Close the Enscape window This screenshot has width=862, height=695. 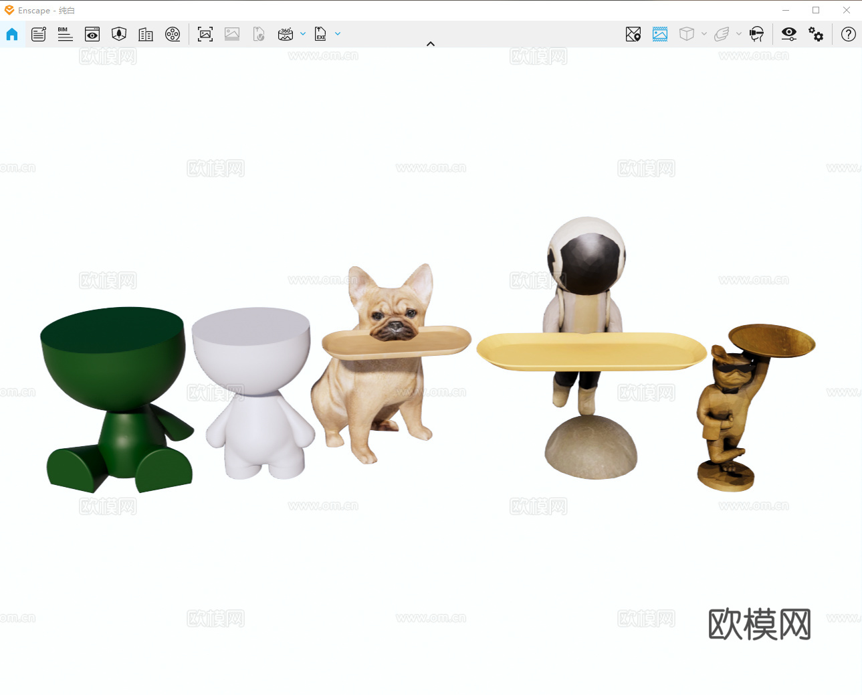point(847,10)
